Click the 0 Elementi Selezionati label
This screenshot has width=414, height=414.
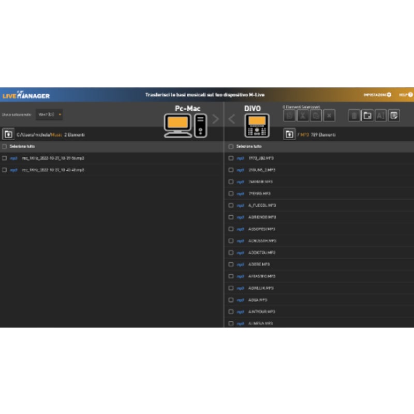pyautogui.click(x=301, y=107)
